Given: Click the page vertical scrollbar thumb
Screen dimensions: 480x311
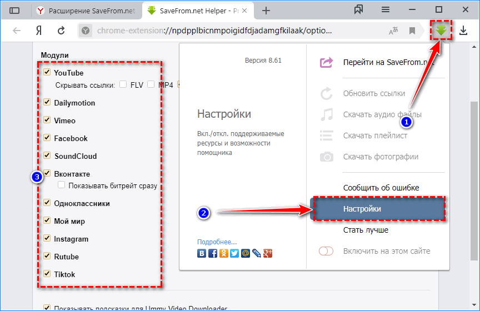Looking at the screenshot, I should click(474, 180).
